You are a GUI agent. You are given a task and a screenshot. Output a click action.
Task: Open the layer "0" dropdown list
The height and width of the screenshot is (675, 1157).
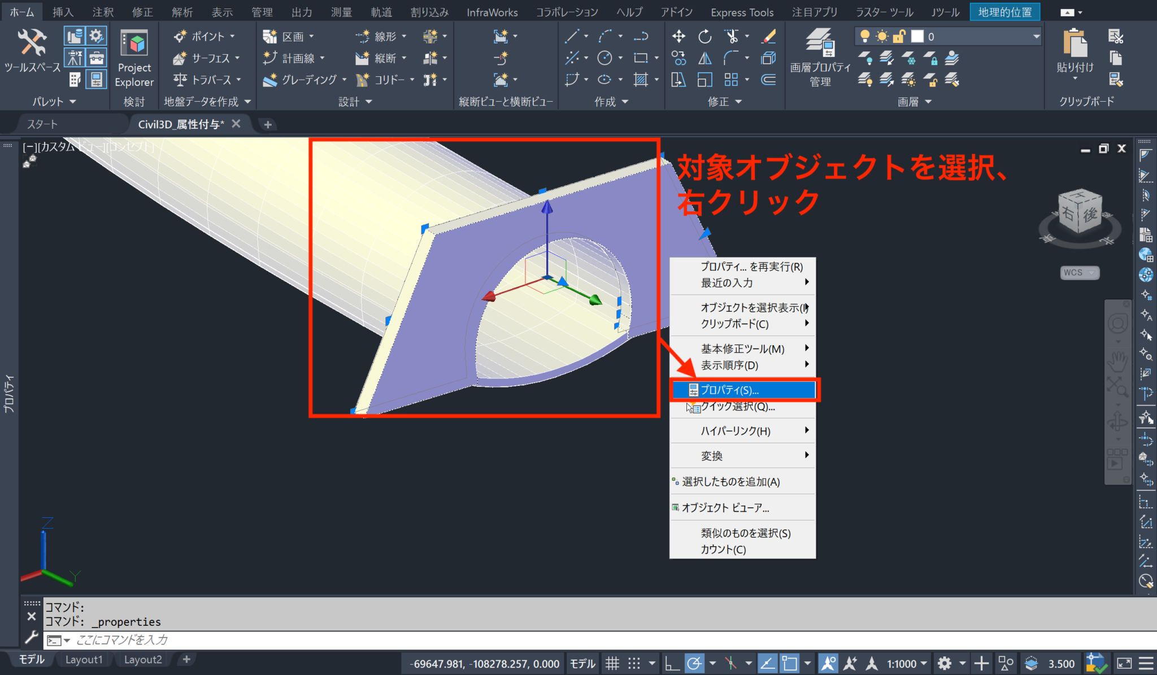coord(1038,36)
